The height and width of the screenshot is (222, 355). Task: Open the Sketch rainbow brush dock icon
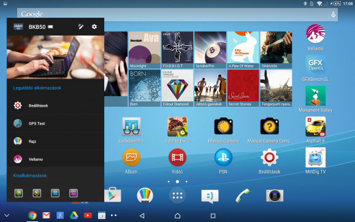click(145, 195)
